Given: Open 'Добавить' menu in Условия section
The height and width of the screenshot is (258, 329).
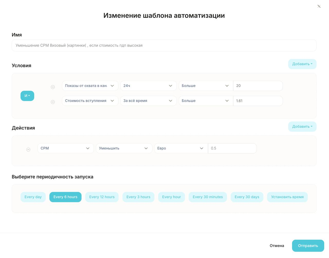Looking at the screenshot, I should [x=302, y=64].
